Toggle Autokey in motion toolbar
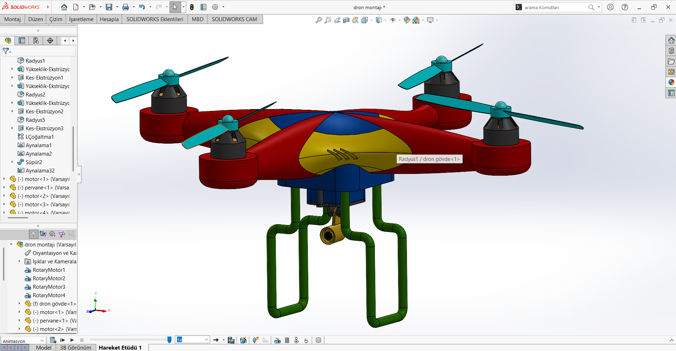This screenshot has height=351, width=676. [x=256, y=340]
